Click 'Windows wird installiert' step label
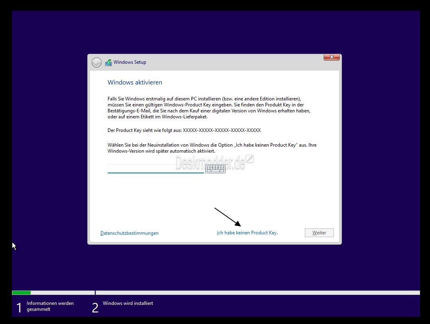 (128, 303)
